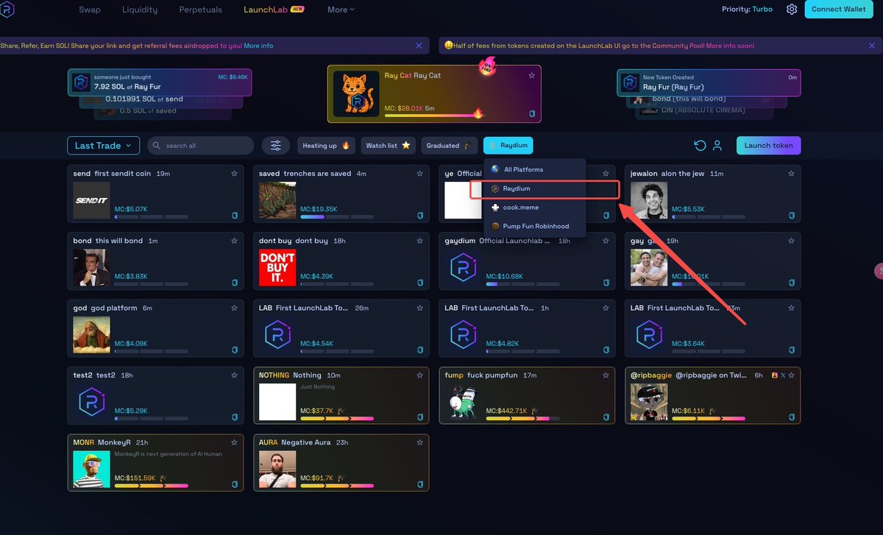Star the MONR token card
The height and width of the screenshot is (535, 883).
[x=234, y=442]
